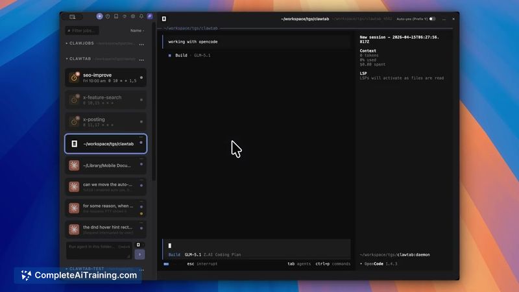Select the seo-improve job
Screen dimensions: 519x292
(x=106, y=77)
